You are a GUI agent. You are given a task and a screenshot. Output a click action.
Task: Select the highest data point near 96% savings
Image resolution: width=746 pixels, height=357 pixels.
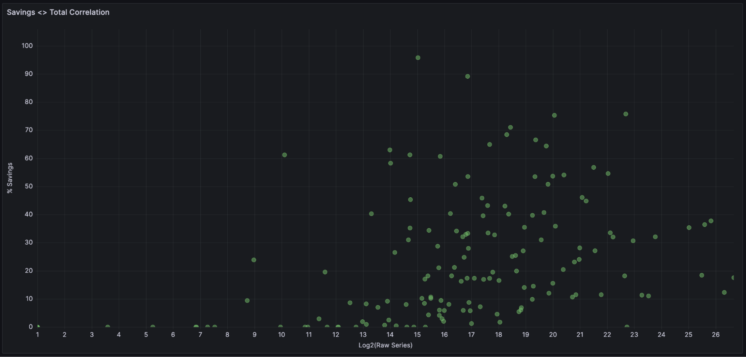(418, 57)
